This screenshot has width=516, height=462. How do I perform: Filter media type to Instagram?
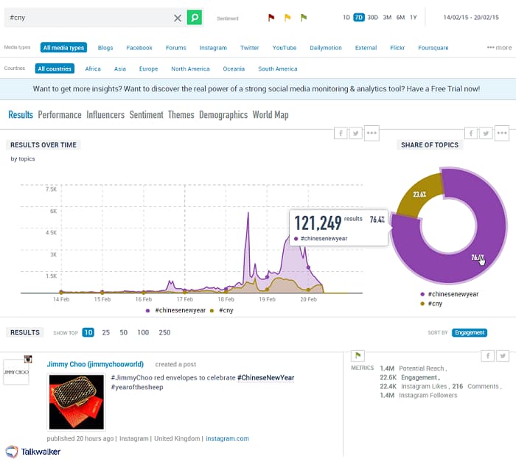click(x=213, y=48)
